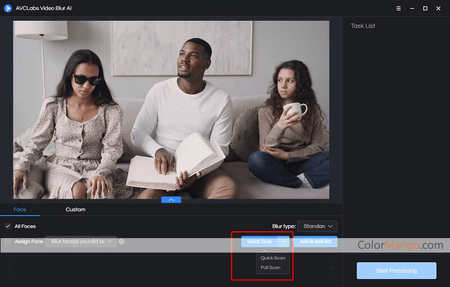Click the Quick Scan button
This screenshot has height=287, width=450.
point(259,241)
